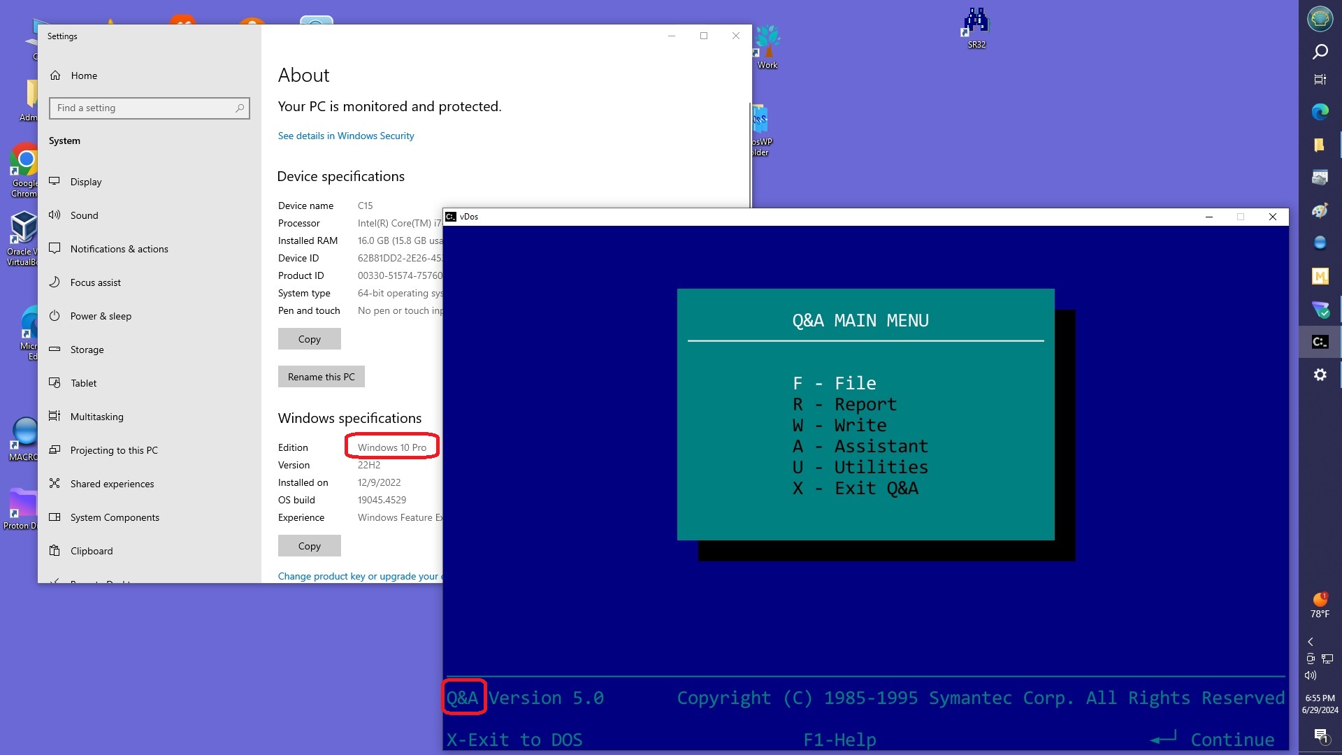Image resolution: width=1342 pixels, height=755 pixels.
Task: Select R - Report in Q&A Main Menu
Action: click(844, 404)
